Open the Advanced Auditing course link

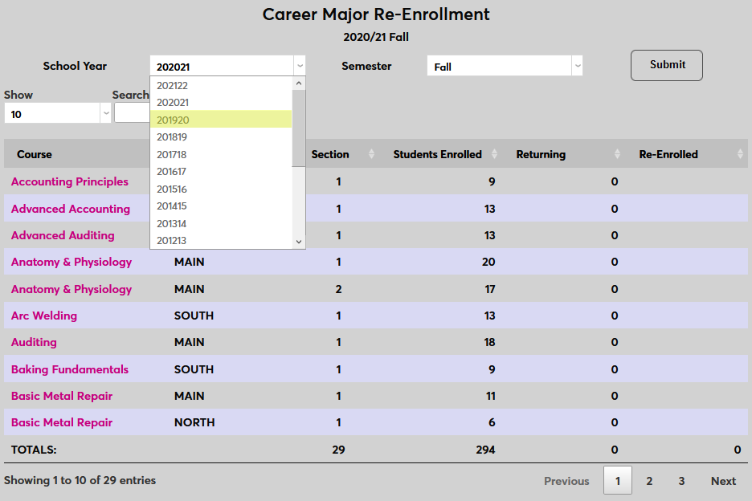pos(63,235)
